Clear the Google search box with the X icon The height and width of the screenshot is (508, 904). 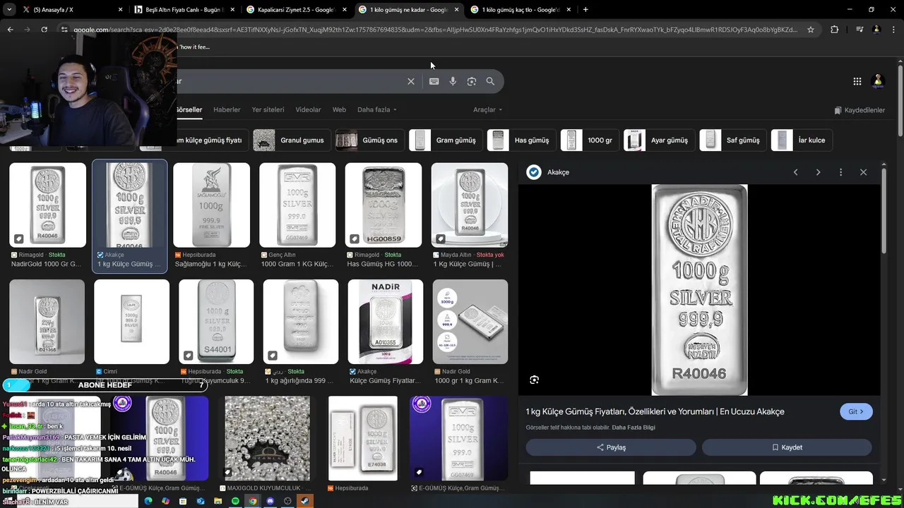[411, 81]
